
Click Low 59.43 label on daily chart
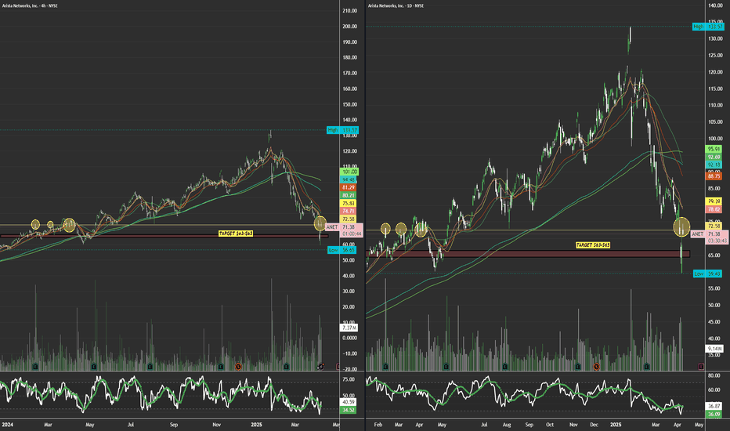click(709, 273)
